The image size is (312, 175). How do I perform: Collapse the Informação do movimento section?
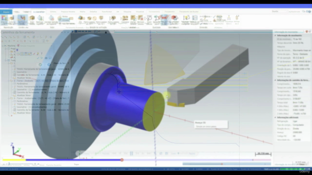point(275,35)
